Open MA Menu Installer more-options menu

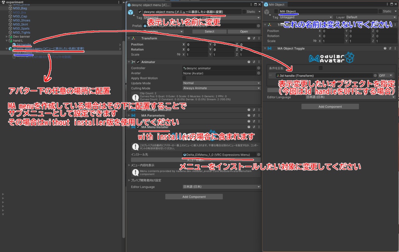click(x=259, y=127)
